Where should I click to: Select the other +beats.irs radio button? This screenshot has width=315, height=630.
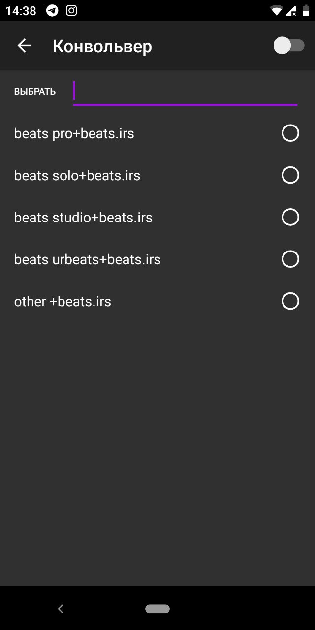(290, 301)
